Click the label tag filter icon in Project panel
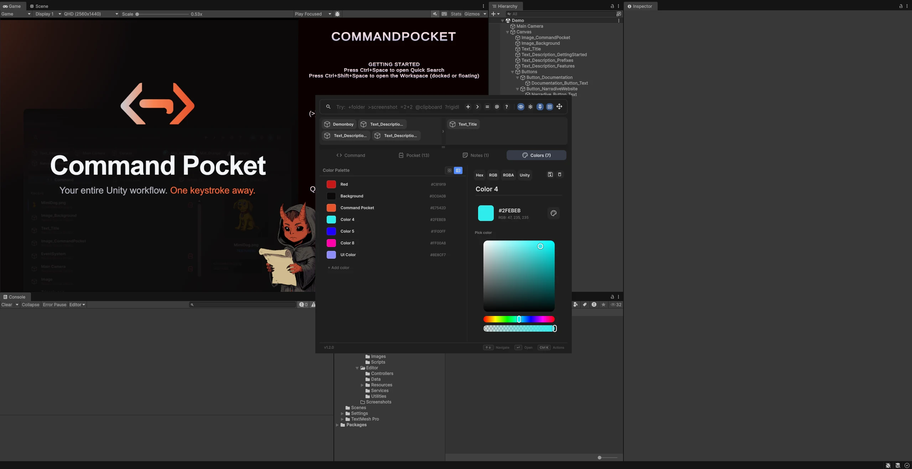This screenshot has height=469, width=912. click(585, 305)
